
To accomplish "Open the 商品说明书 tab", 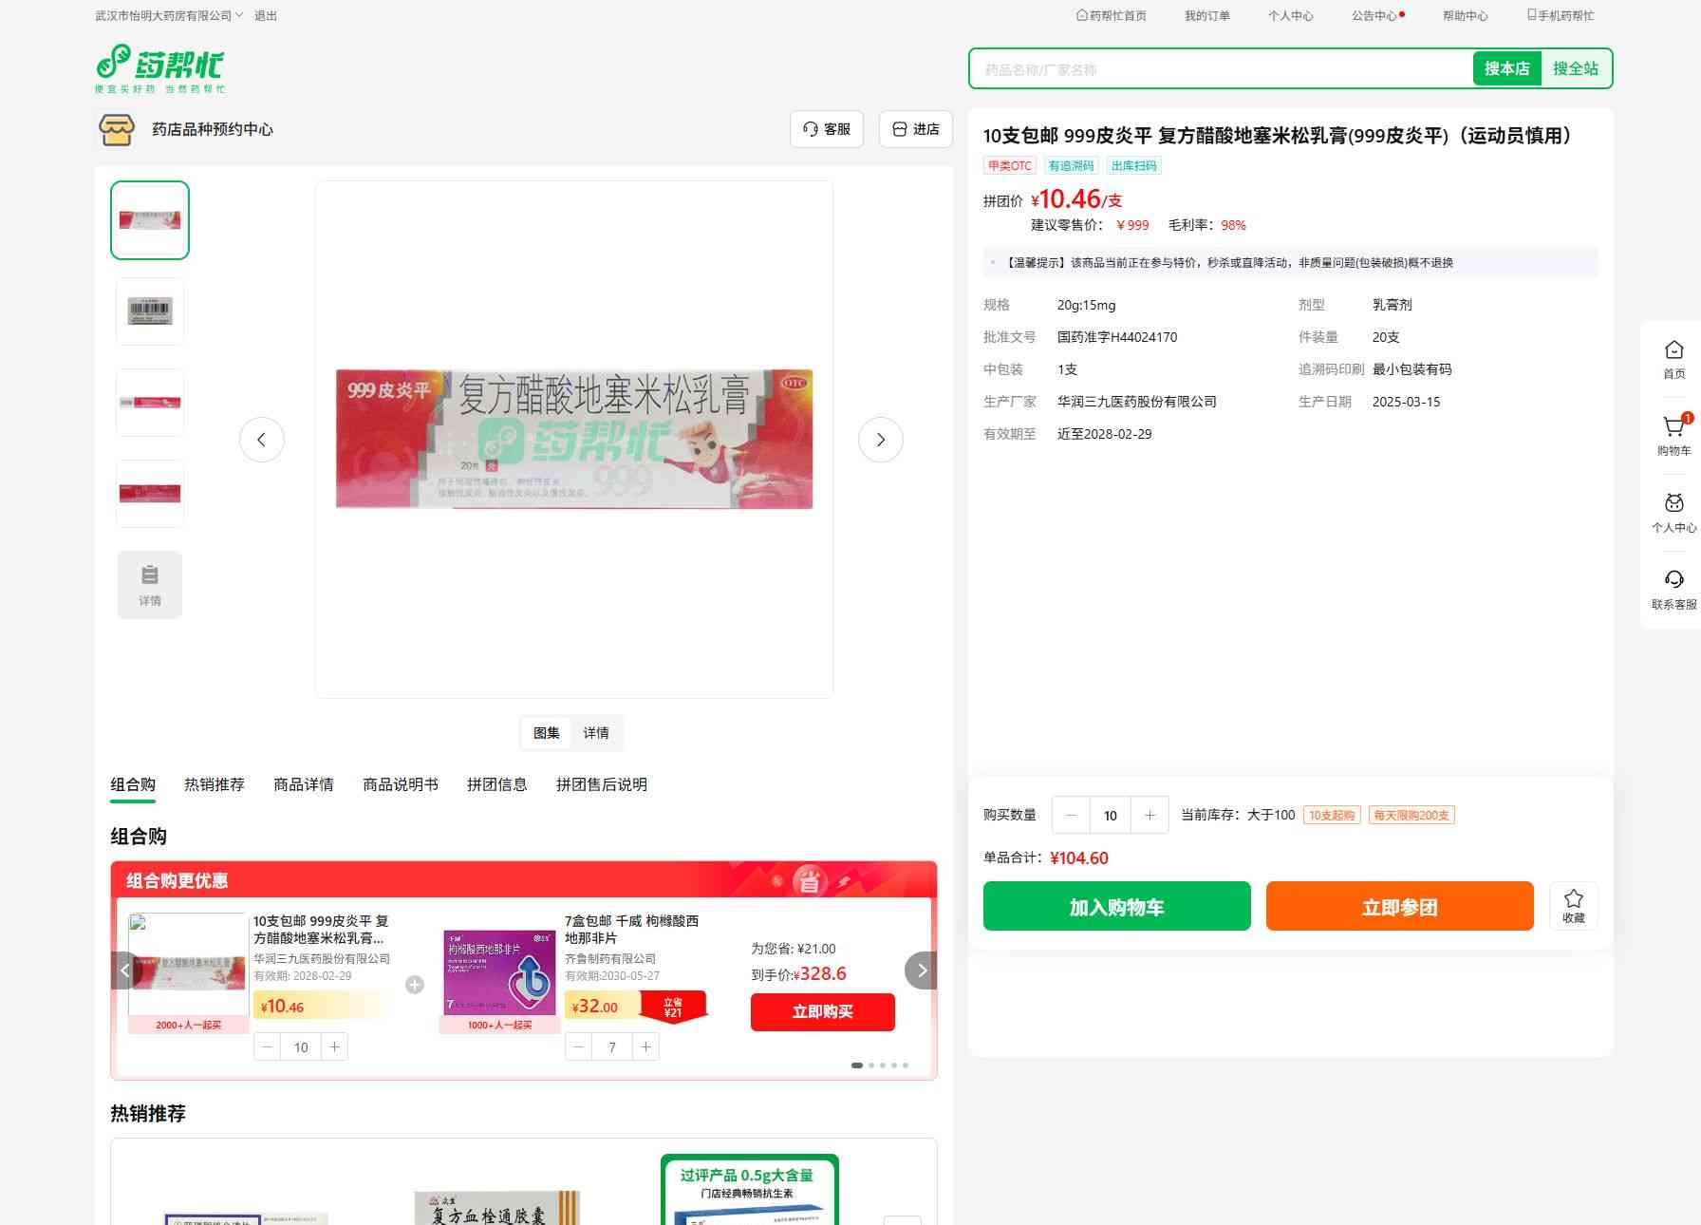I will tap(400, 784).
